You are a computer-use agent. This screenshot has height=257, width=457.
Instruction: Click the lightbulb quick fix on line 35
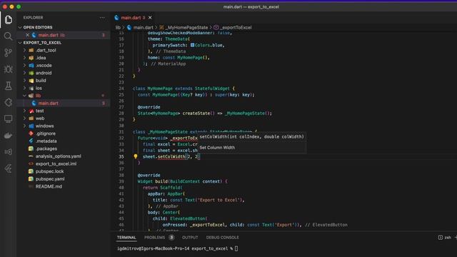pyautogui.click(x=136, y=156)
